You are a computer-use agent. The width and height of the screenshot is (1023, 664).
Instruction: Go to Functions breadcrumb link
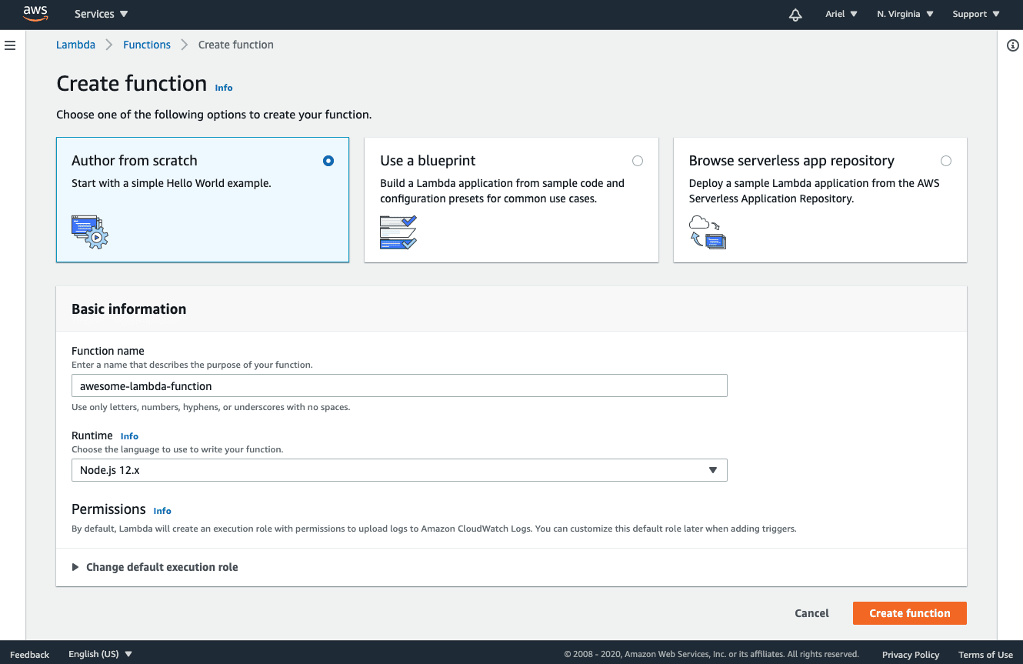147,45
